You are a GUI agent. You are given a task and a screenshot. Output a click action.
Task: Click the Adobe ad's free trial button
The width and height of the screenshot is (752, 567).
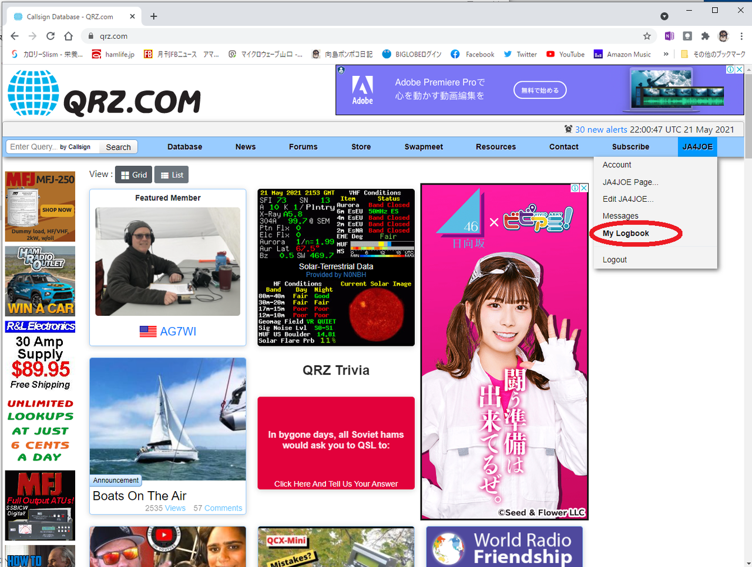(540, 90)
